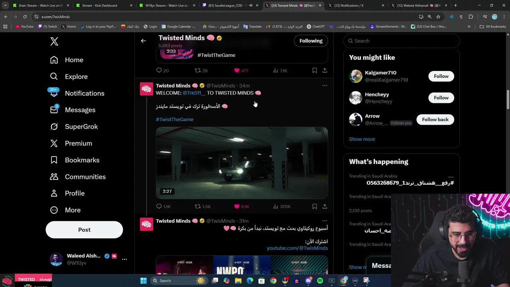
Task: Open More options in X sidebar
Action: 65,210
